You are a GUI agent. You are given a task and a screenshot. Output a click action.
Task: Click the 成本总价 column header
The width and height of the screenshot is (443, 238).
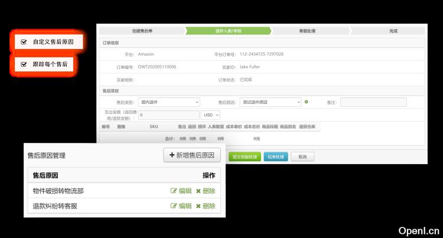(x=252, y=126)
